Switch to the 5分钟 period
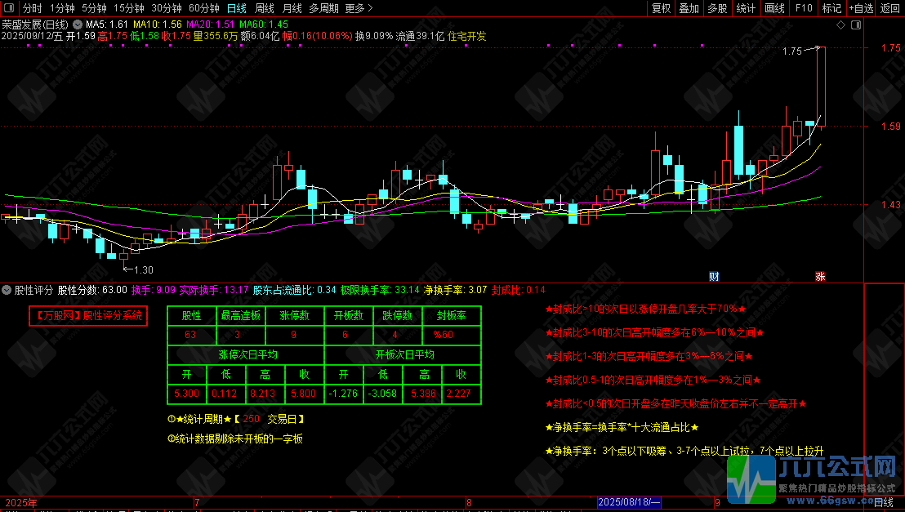Screen dimensions: 905x512 (93, 8)
